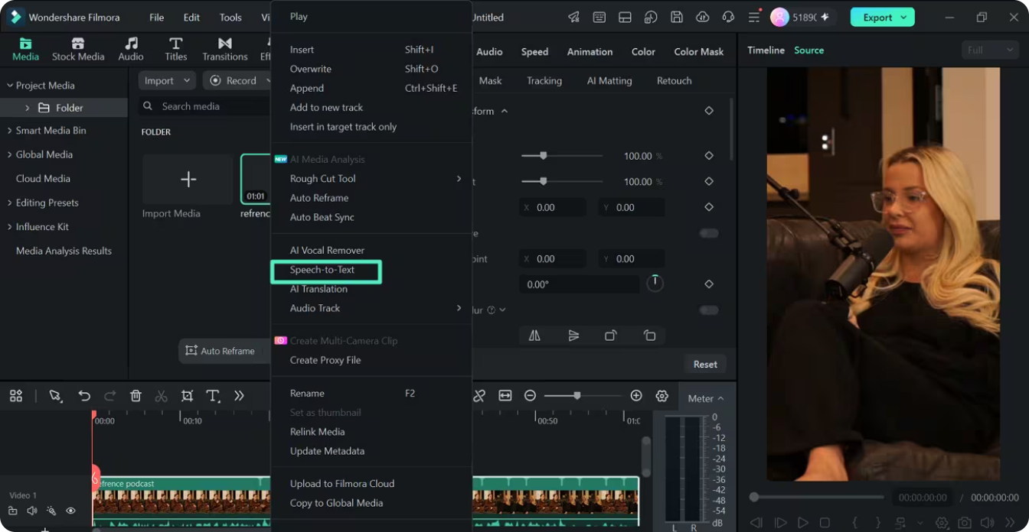Toggle the keyframe diamond beside Transform
Viewport: 1029px width, 532px height.
coord(709,111)
